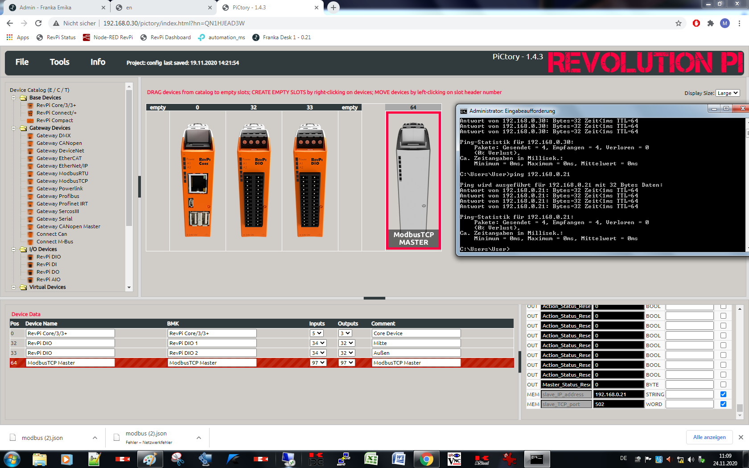This screenshot has height=468, width=749.
Task: Click the Gateway ModbusTCP catalog icon
Action: pos(30,181)
